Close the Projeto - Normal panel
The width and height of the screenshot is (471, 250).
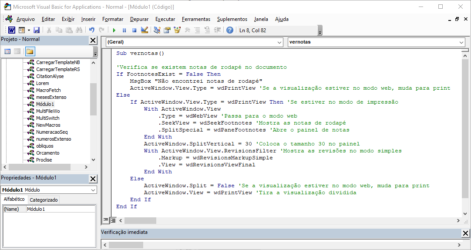pos(93,40)
